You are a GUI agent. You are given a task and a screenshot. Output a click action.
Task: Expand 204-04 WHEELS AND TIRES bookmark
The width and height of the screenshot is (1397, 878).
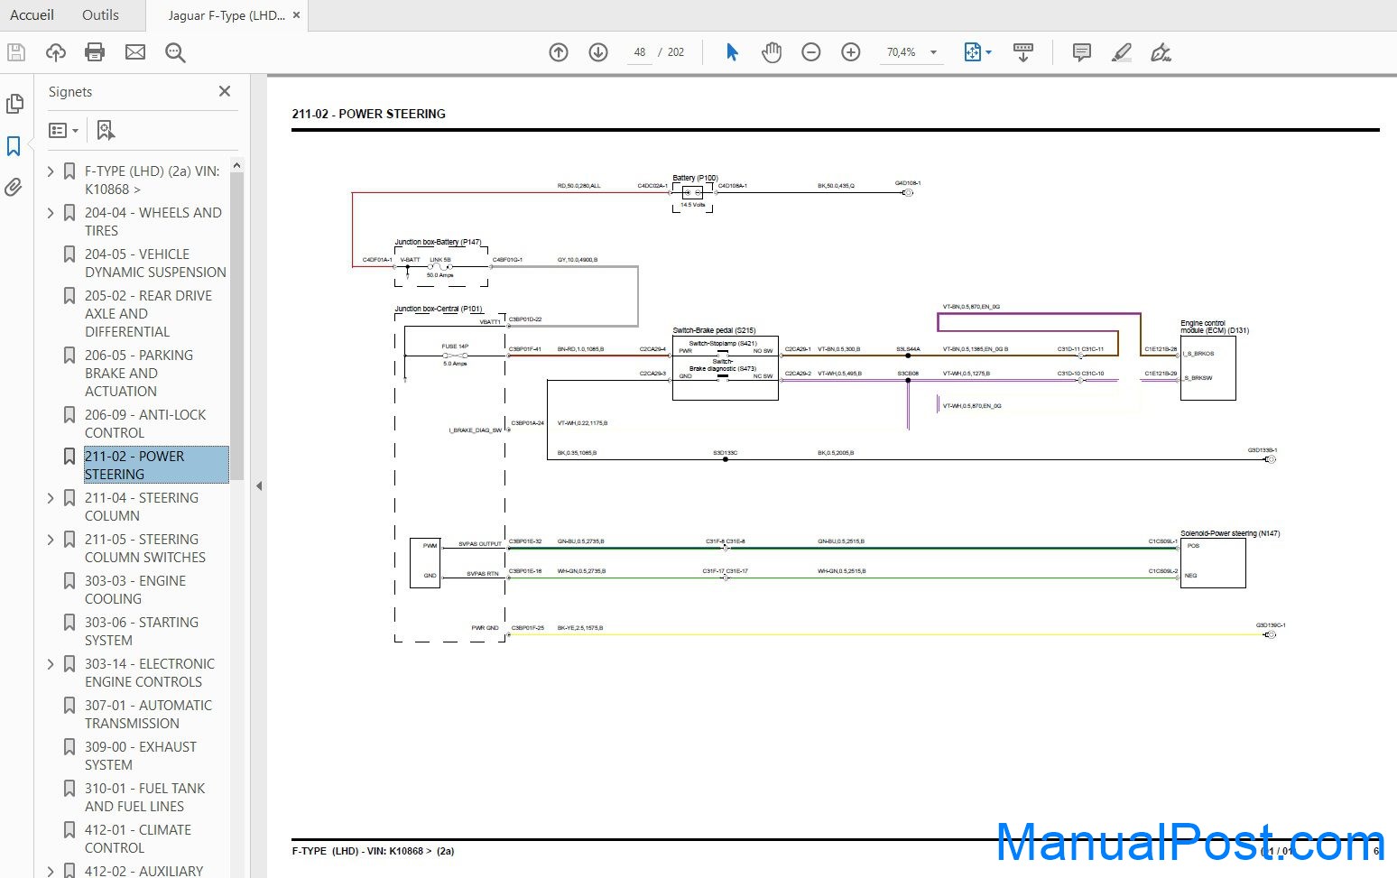(51, 212)
